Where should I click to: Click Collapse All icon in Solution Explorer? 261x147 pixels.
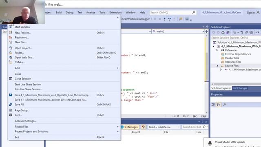tap(246, 32)
